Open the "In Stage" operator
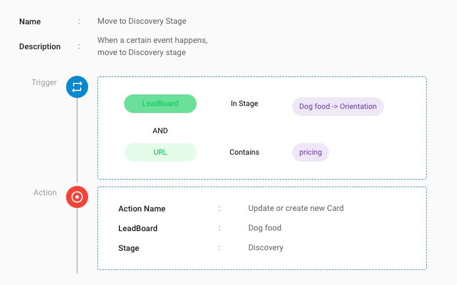 (x=244, y=104)
